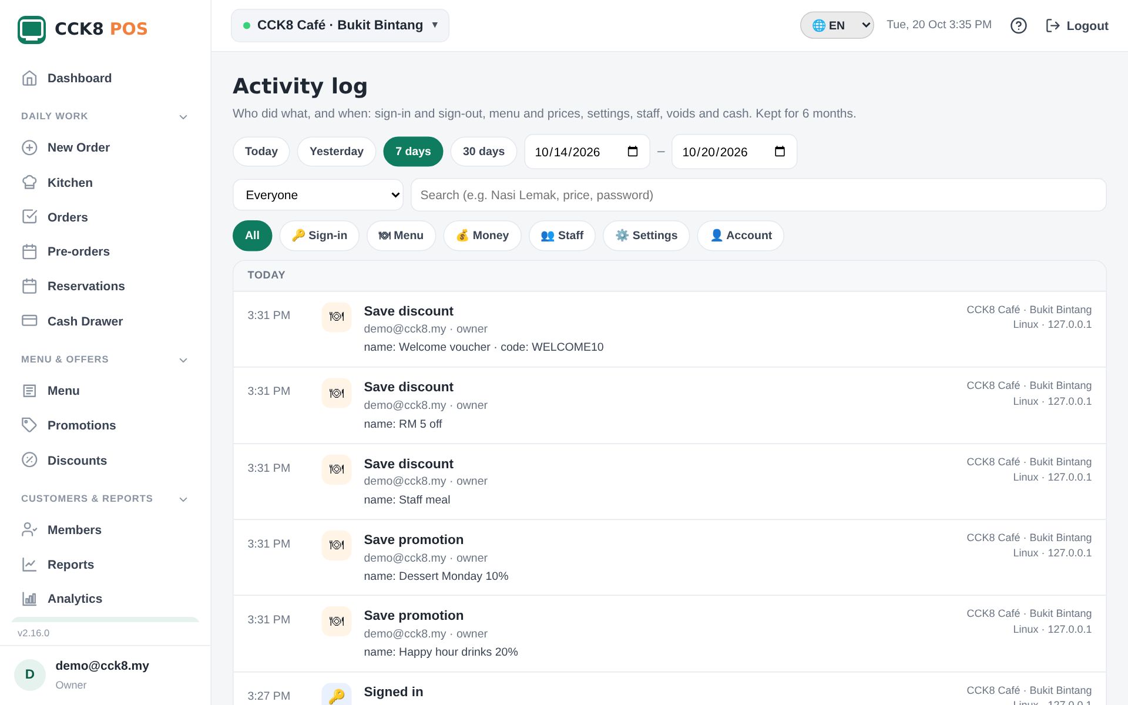Open the EN language dropdown

click(837, 25)
